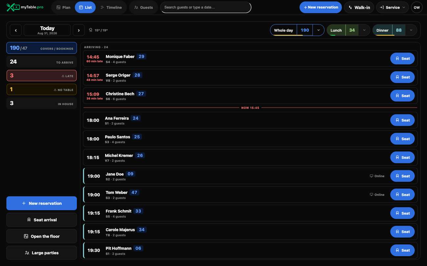Image resolution: width=427 pixels, height=266 pixels.
Task: Click table badge 24 for Ana Ferreira
Action: click(136, 118)
